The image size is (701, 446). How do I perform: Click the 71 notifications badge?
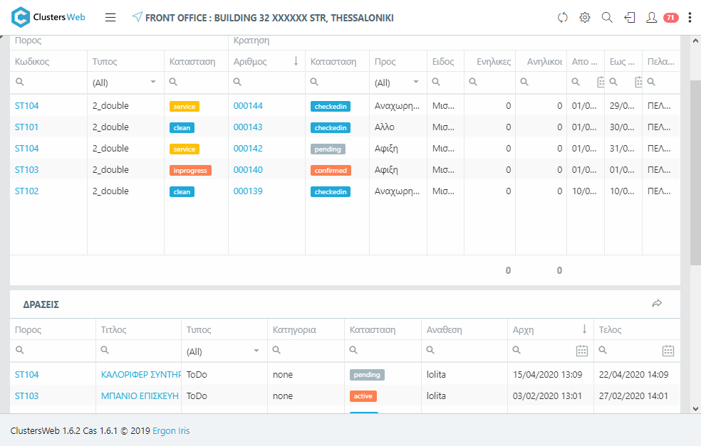670,18
